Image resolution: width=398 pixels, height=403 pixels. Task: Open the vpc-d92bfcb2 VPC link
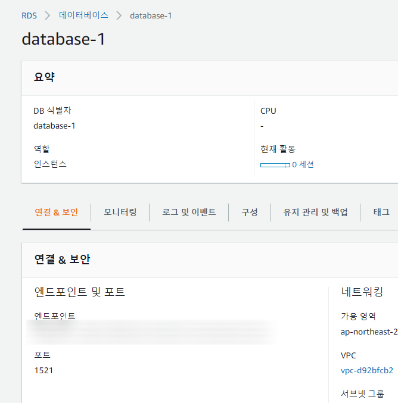(366, 370)
